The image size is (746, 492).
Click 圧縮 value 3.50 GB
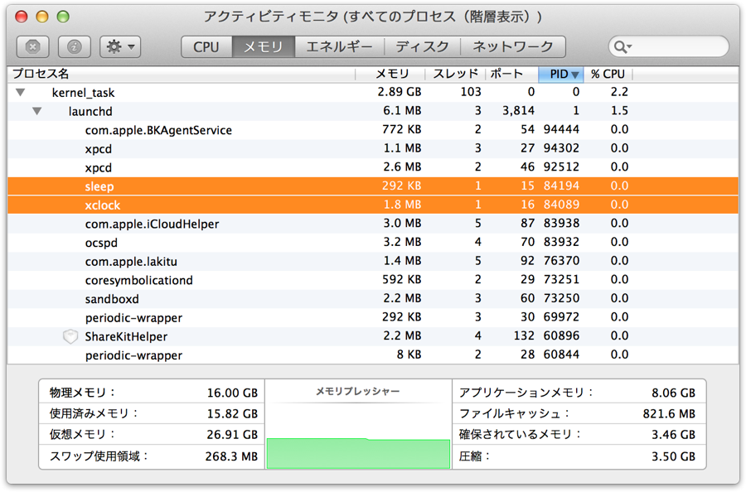(674, 456)
